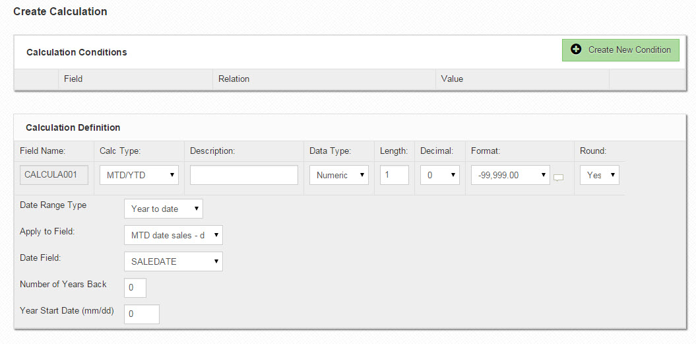Expand the Decimal dropdown

440,175
